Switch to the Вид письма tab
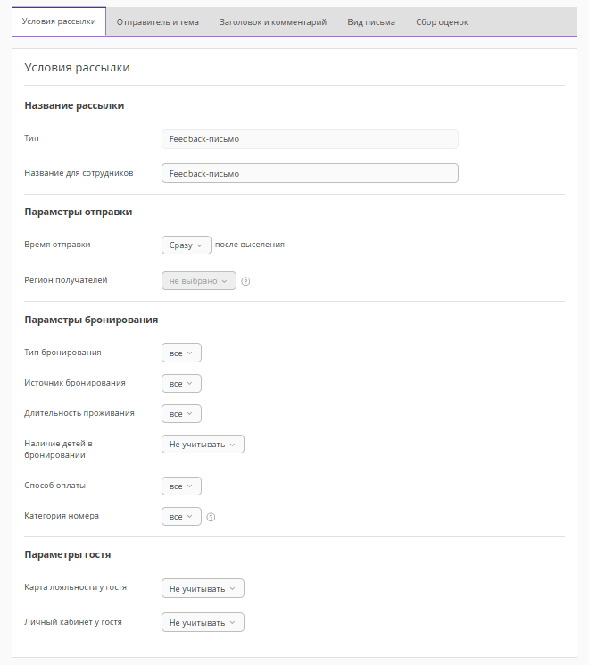The height and width of the screenshot is (665, 589). [x=371, y=22]
